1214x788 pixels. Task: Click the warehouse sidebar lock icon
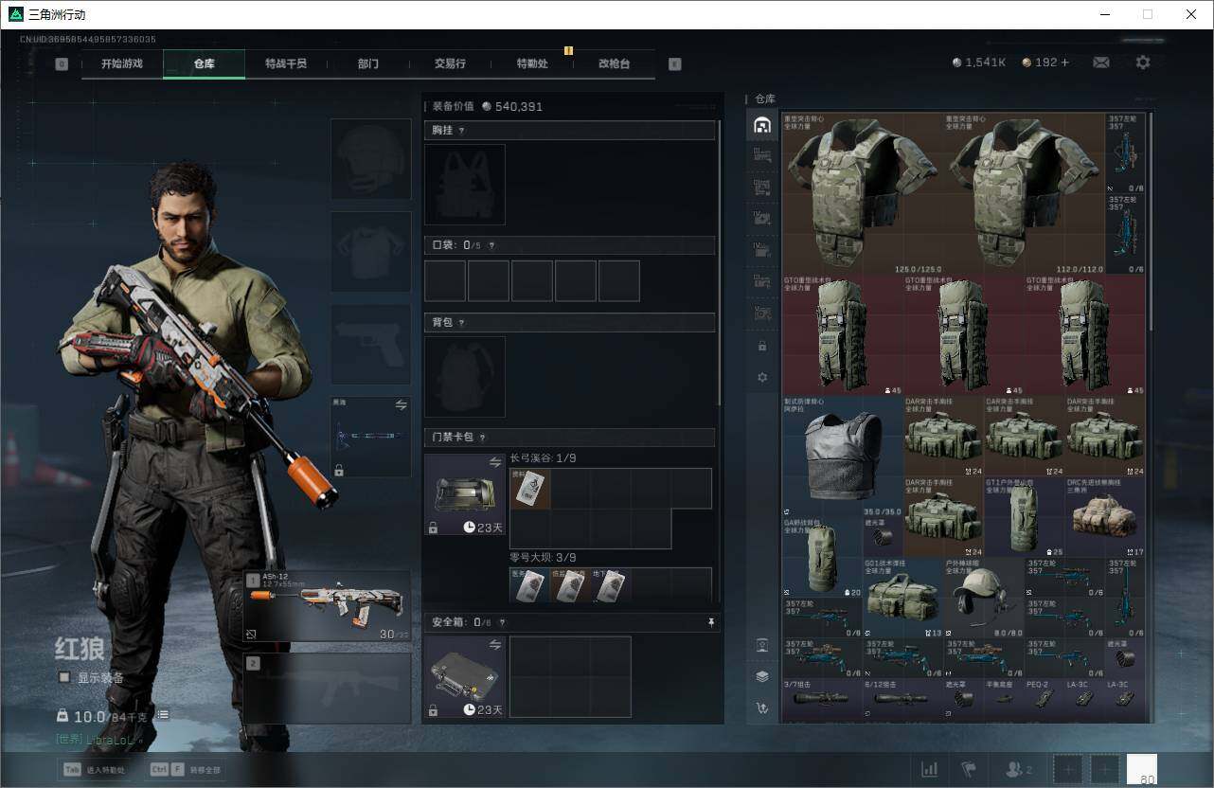[762, 347]
